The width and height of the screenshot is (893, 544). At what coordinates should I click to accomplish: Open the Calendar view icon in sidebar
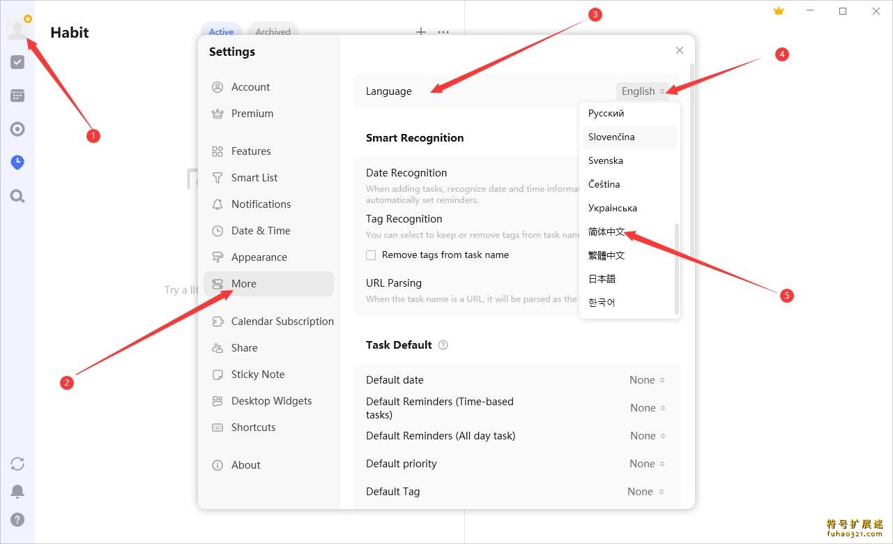click(x=17, y=96)
